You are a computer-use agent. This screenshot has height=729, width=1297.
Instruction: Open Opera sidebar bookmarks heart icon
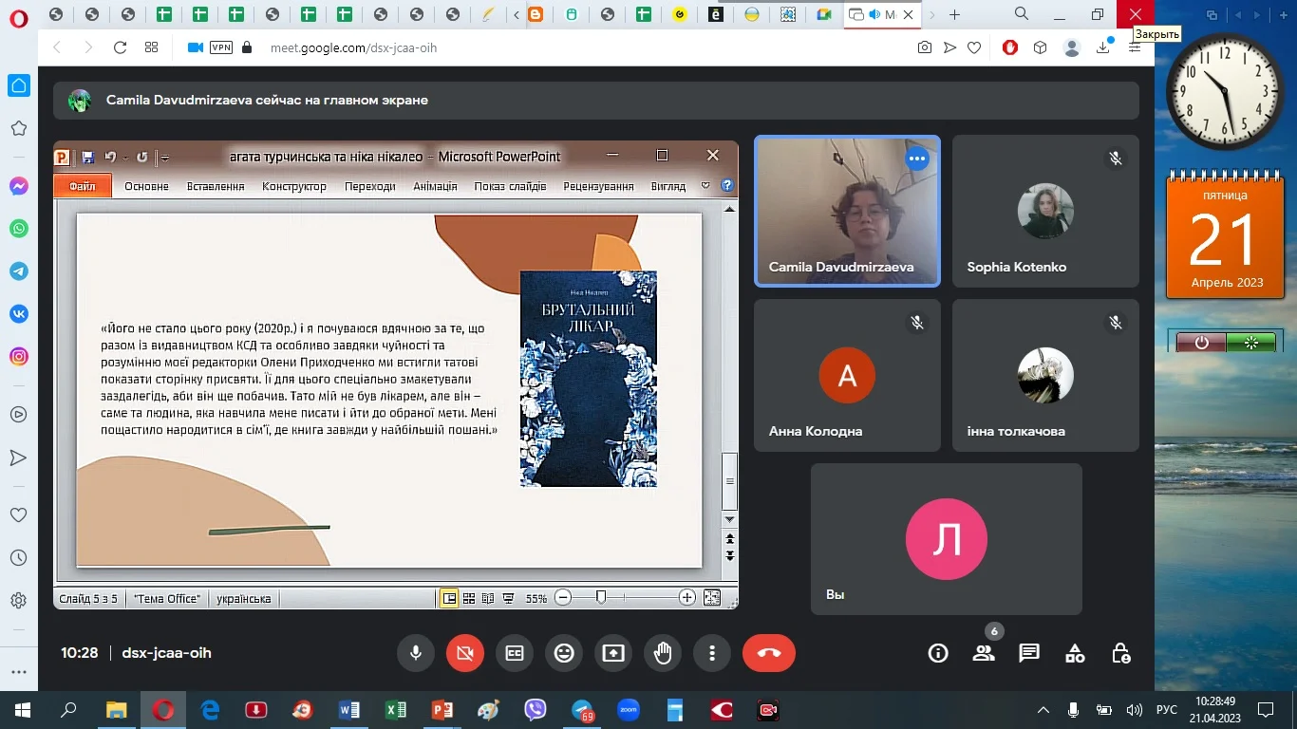(18, 514)
